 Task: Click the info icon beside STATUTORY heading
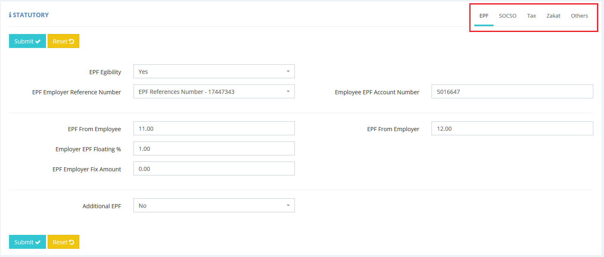point(10,15)
